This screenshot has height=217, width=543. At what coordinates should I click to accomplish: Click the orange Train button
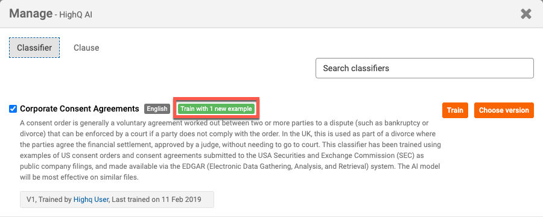455,110
